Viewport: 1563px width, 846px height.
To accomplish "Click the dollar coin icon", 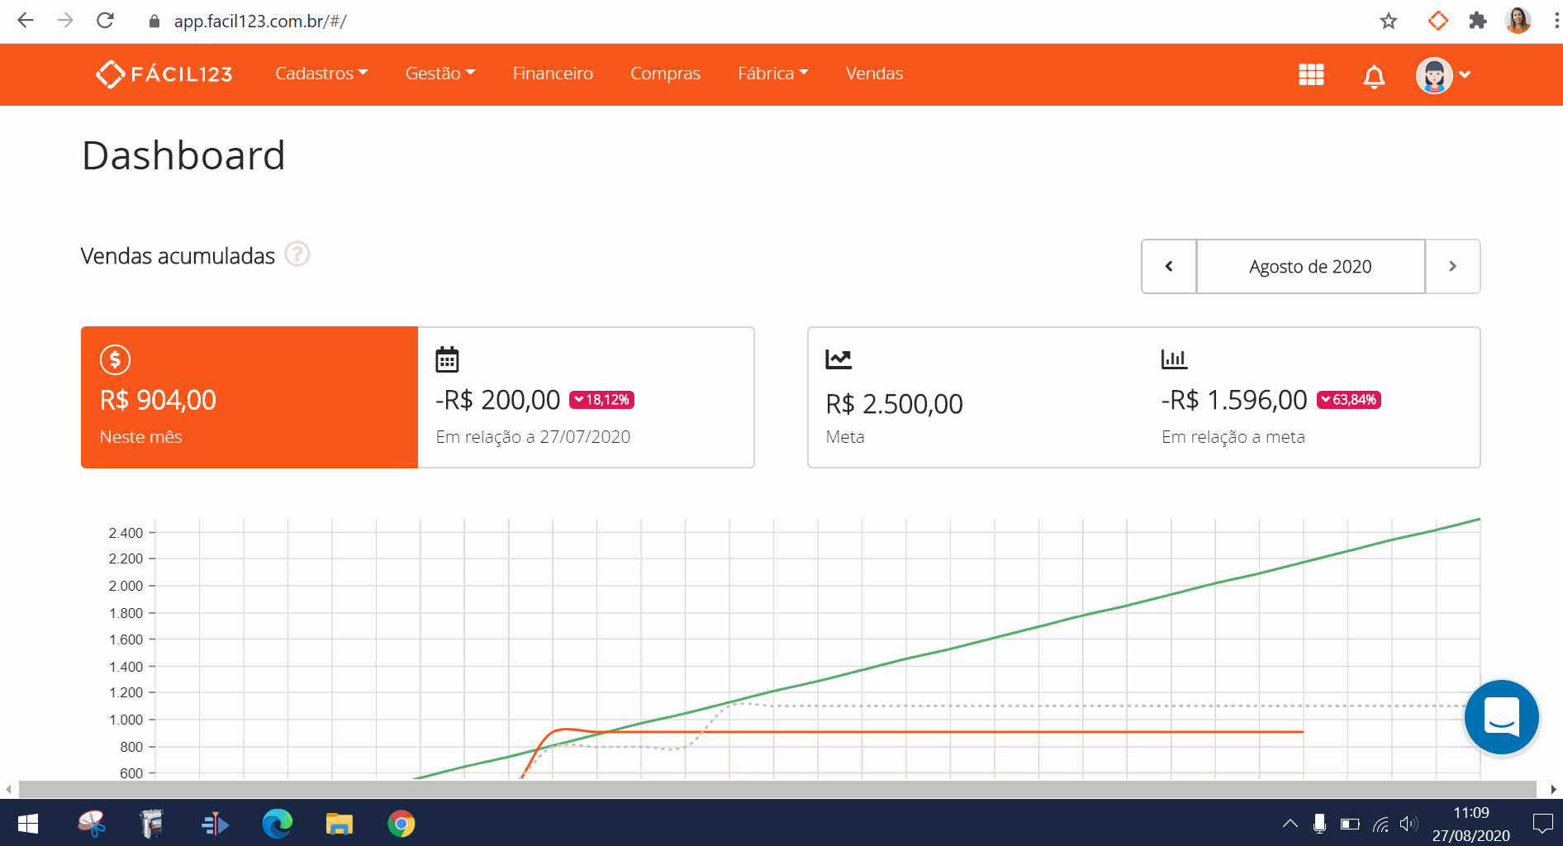I will click(115, 359).
